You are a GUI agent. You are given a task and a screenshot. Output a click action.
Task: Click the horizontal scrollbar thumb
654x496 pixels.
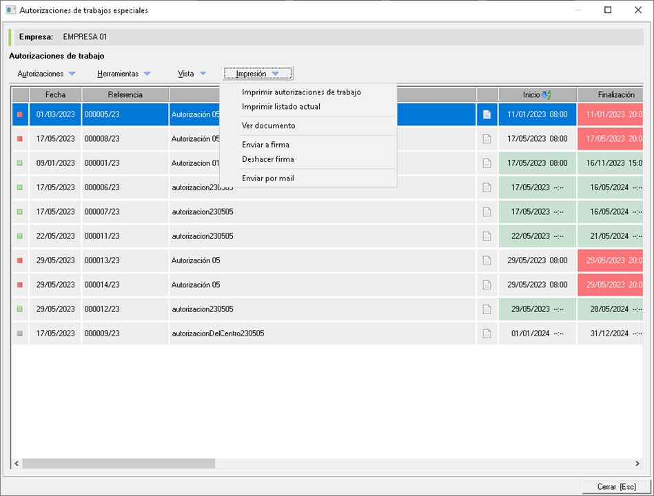(119, 464)
